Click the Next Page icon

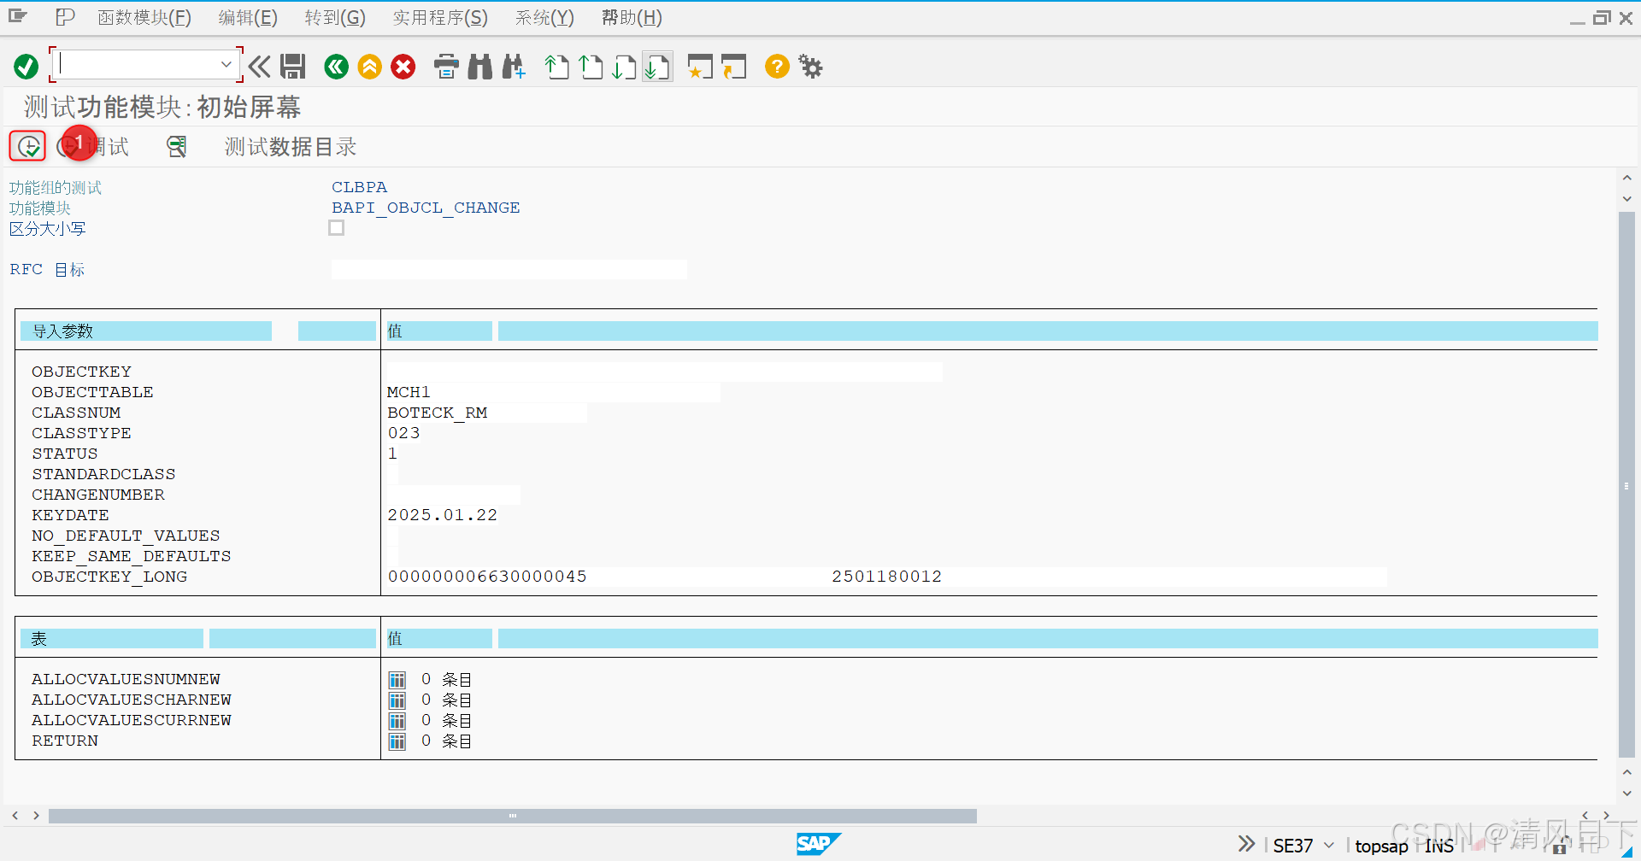624,67
